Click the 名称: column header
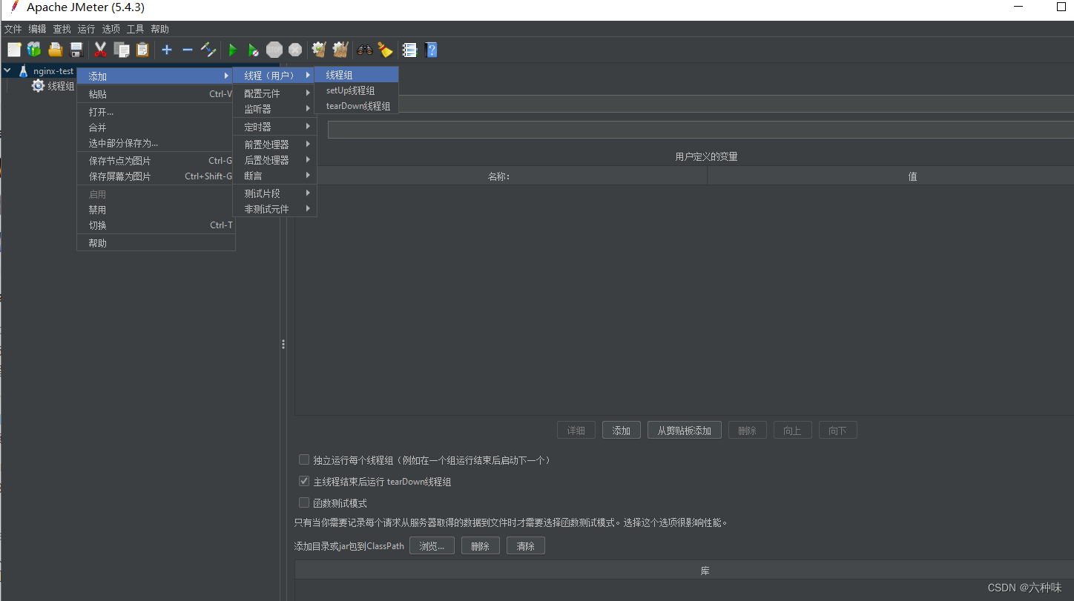Viewport: 1074px width, 601px height. point(501,176)
